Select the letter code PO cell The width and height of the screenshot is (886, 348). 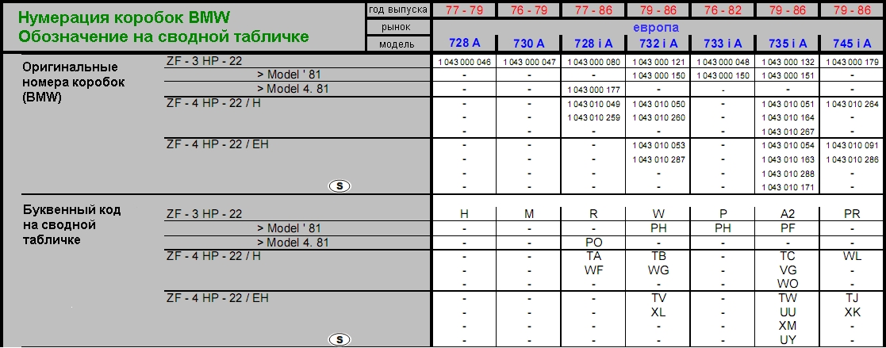pos(593,242)
